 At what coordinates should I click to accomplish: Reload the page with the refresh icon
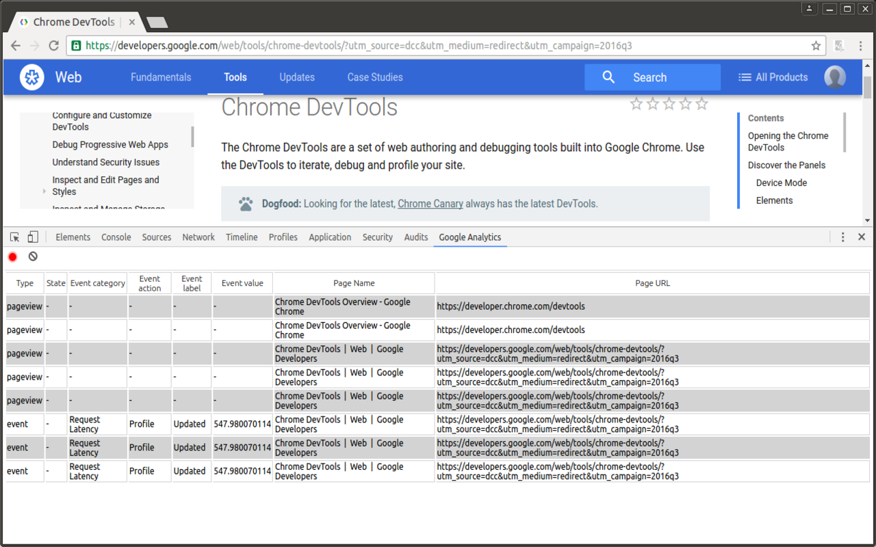coord(53,46)
